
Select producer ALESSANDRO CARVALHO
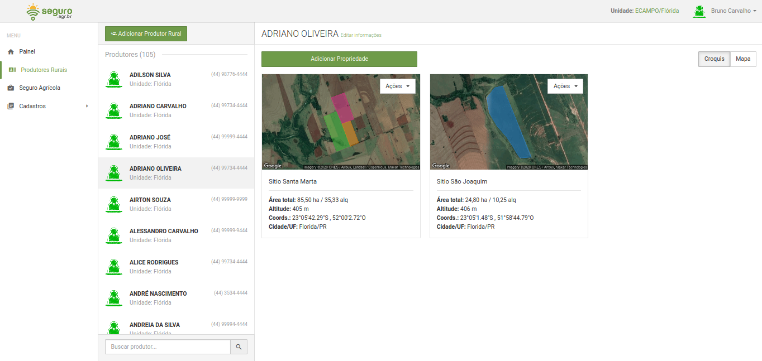[x=176, y=235]
